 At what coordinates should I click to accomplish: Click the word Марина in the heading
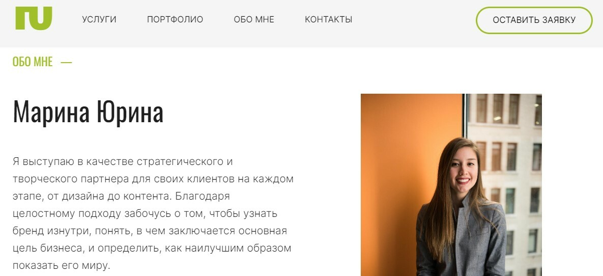(x=51, y=112)
